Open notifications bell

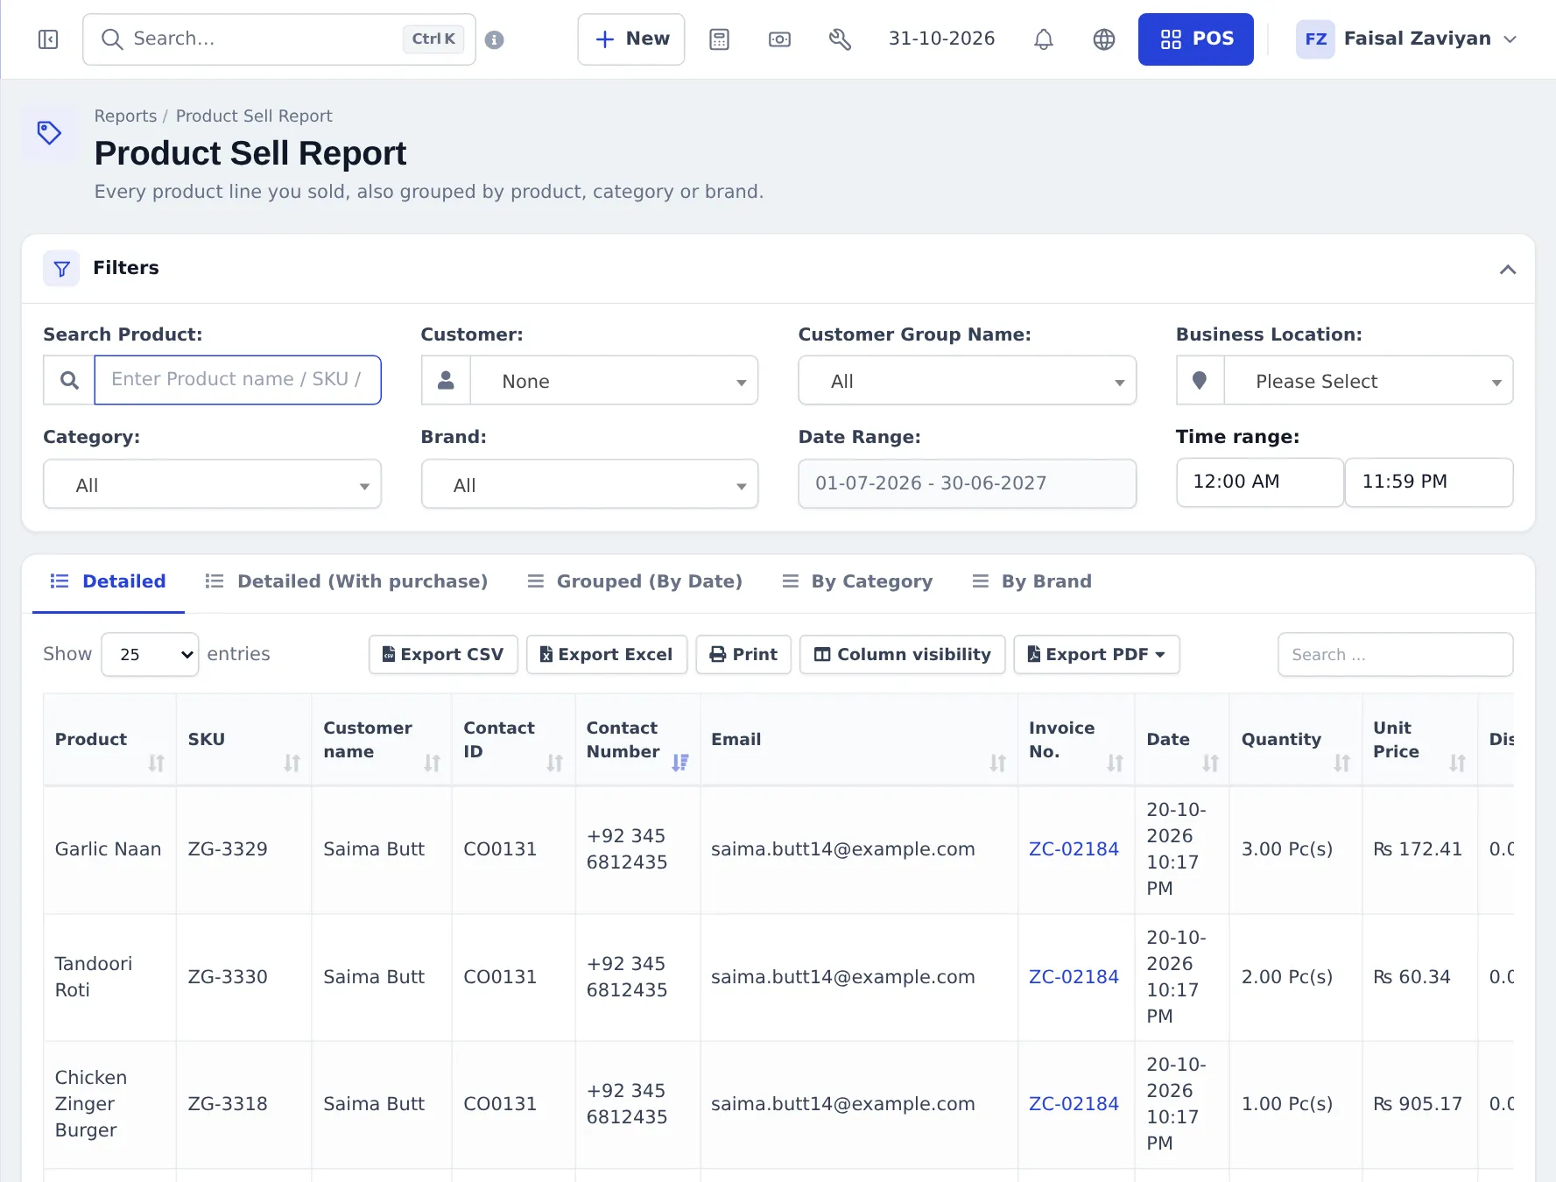click(1043, 39)
